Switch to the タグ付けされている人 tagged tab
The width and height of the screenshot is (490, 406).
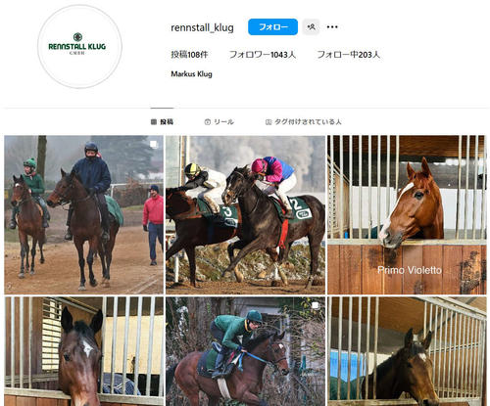coord(304,121)
